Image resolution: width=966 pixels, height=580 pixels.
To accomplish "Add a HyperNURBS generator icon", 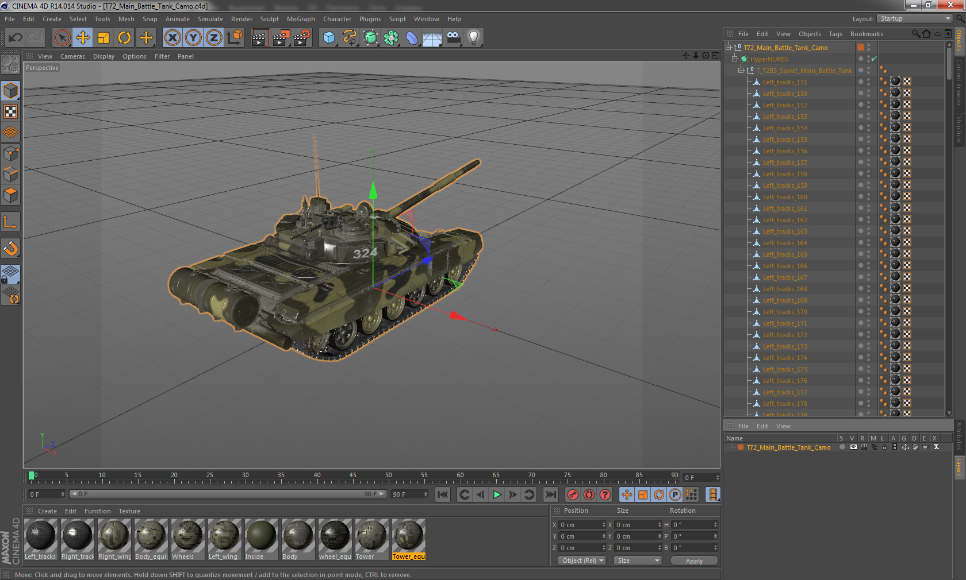I will [x=370, y=38].
